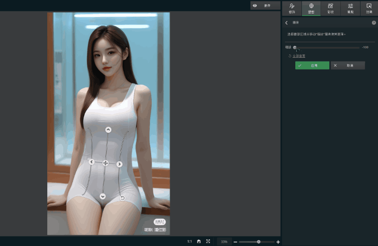The width and height of the screenshot is (378, 246).
Task: Click the fit-to-screen expand arrows icon
Action: point(208,241)
